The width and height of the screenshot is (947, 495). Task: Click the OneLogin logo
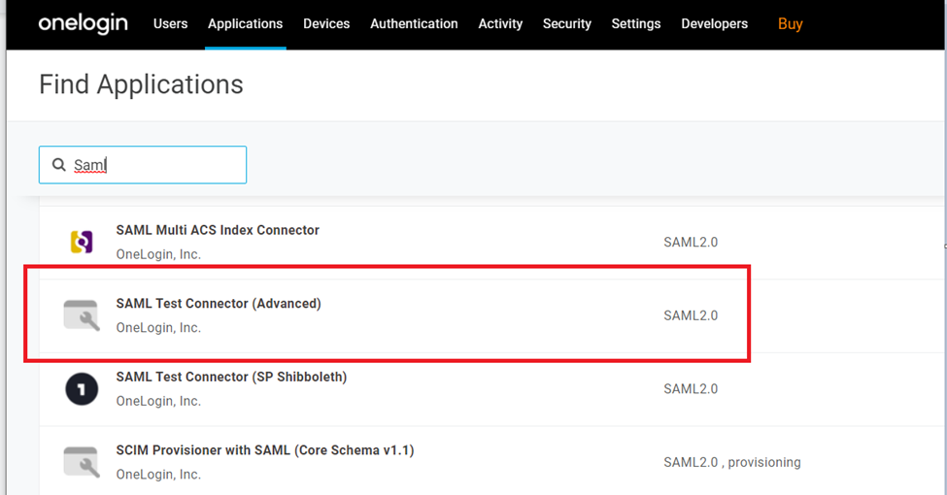83,23
